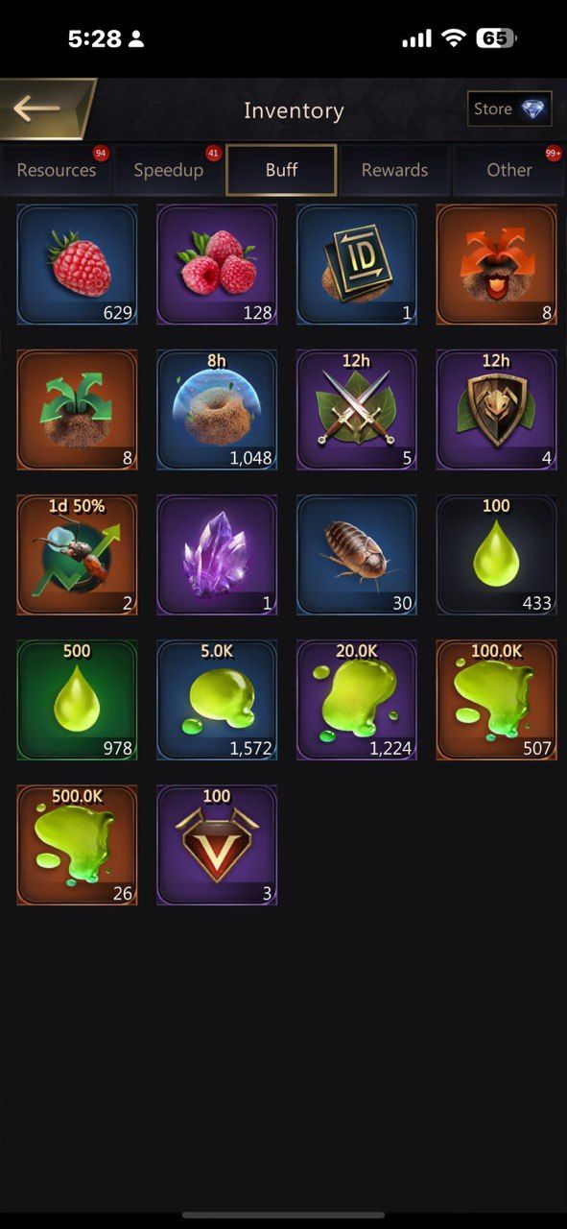
Task: Select the raspberry bunch item (128)
Action: [217, 264]
